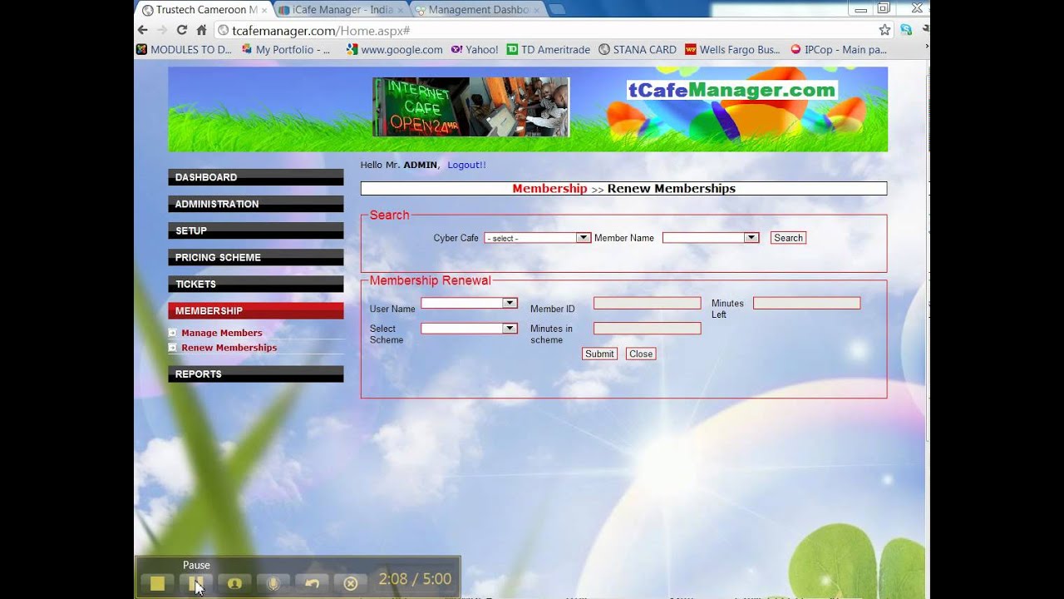Select the Trustech Cameroon tab
The image size is (1064, 599).
(x=204, y=10)
